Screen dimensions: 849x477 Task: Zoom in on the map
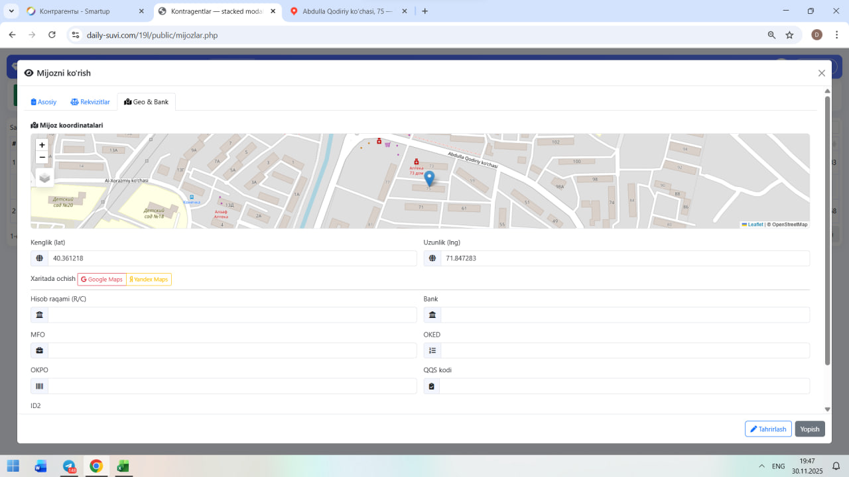tap(42, 145)
